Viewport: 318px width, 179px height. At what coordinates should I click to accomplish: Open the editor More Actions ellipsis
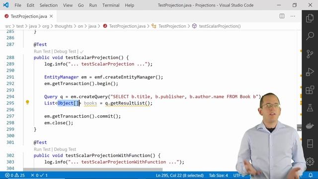click(293, 16)
